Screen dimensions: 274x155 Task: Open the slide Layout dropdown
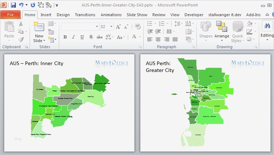point(52,23)
